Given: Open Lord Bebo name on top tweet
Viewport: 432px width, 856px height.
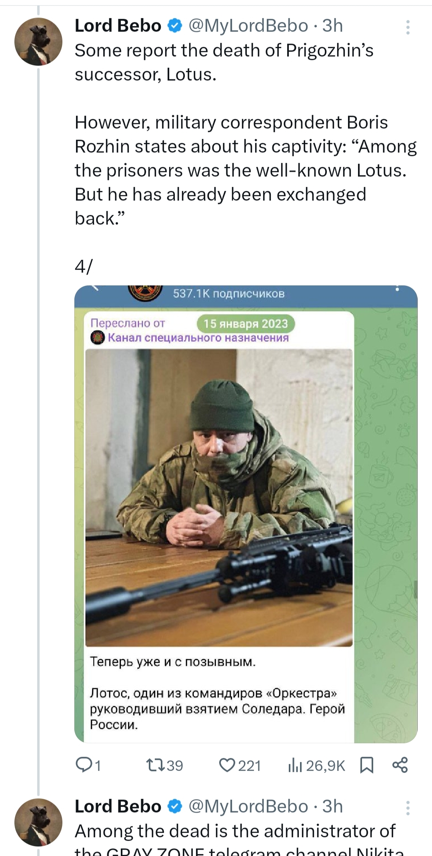Looking at the screenshot, I should click(118, 26).
